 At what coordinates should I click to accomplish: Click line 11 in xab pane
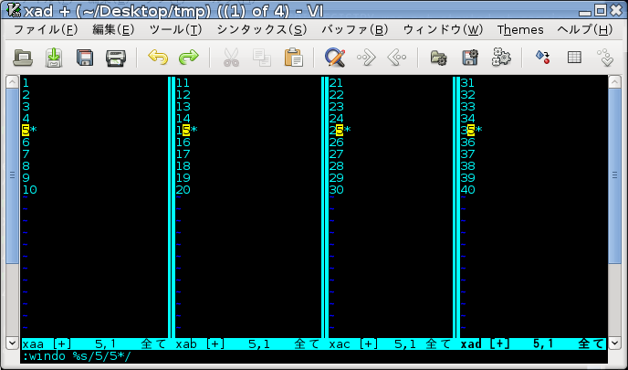click(183, 83)
